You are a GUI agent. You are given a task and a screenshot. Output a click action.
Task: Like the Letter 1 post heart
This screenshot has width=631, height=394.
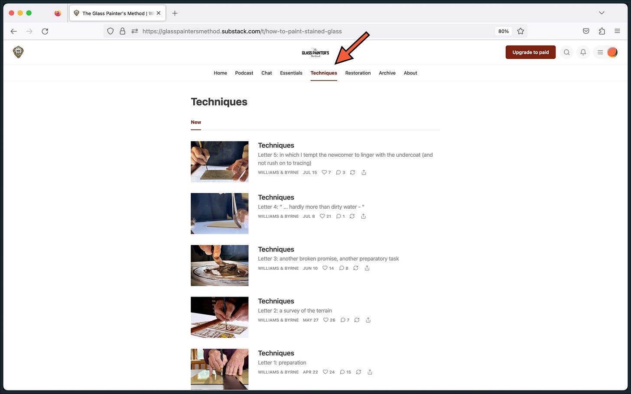[x=329, y=372]
